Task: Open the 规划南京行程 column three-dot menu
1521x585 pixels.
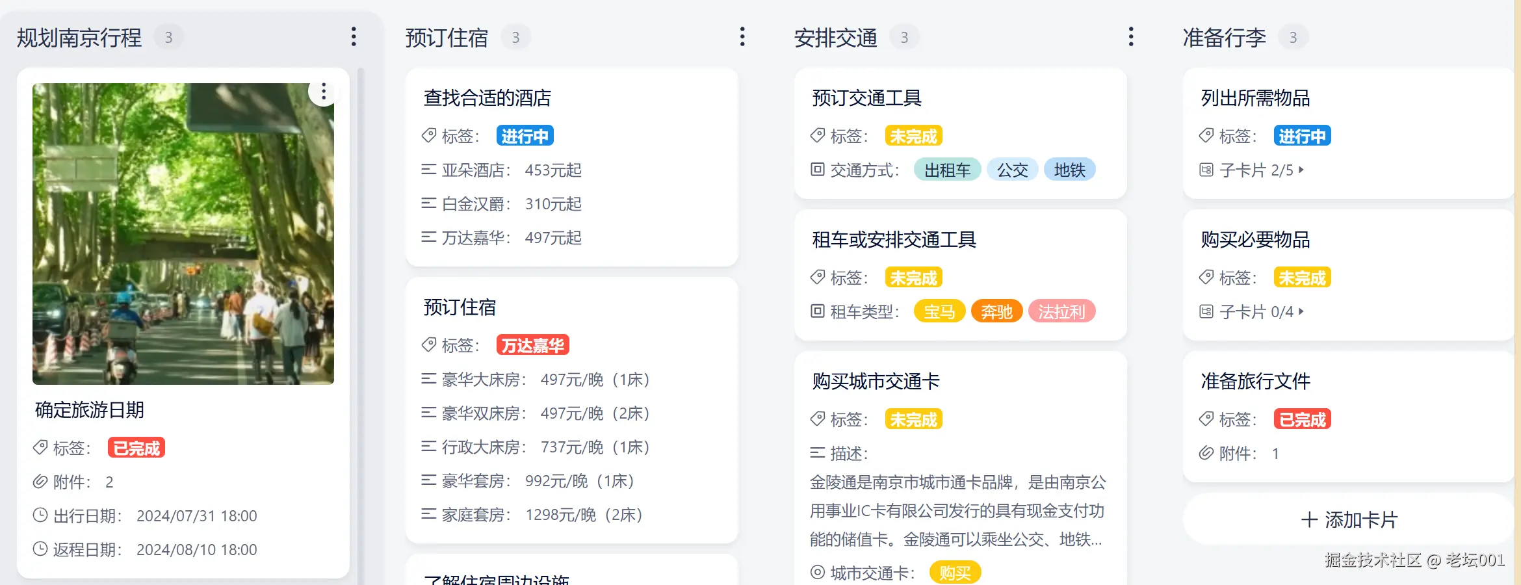Action: pyautogui.click(x=354, y=37)
